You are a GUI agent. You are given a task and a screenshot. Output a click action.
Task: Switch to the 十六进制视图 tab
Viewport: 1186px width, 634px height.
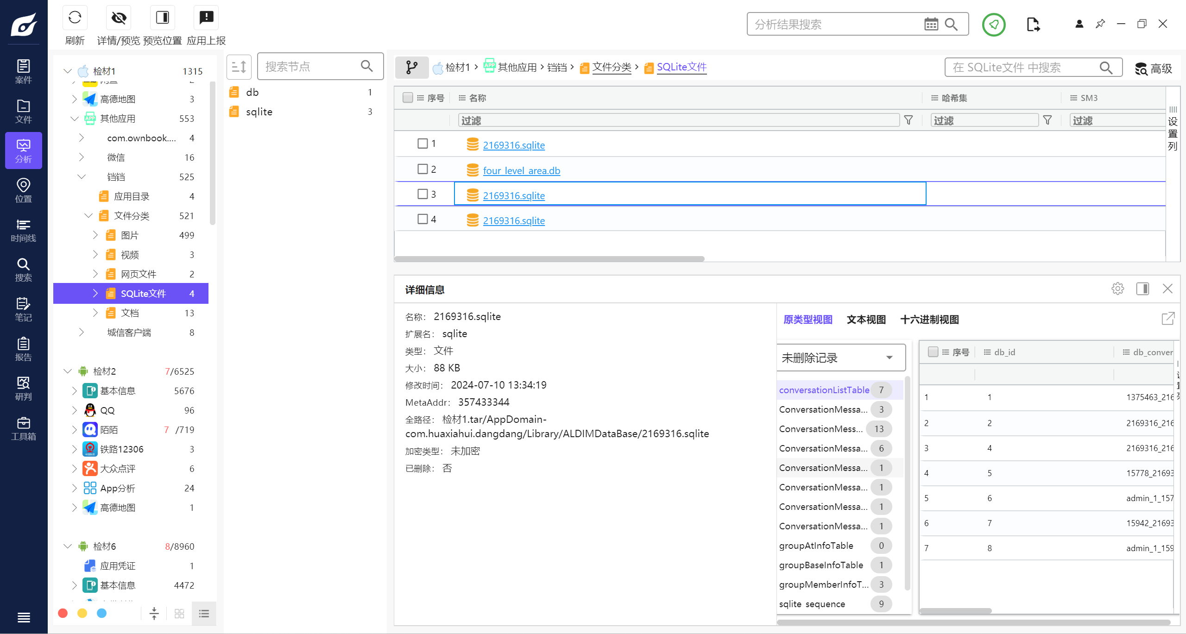coord(929,320)
